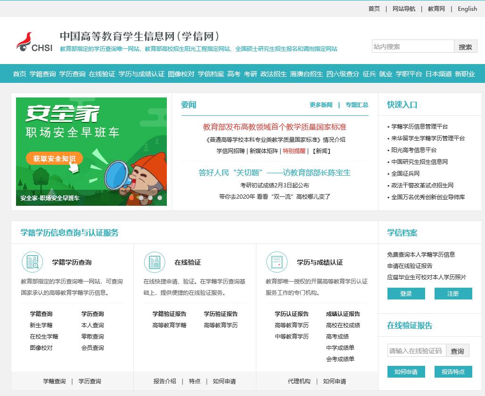Click the 注册 button
The height and width of the screenshot is (396, 485).
(453, 293)
